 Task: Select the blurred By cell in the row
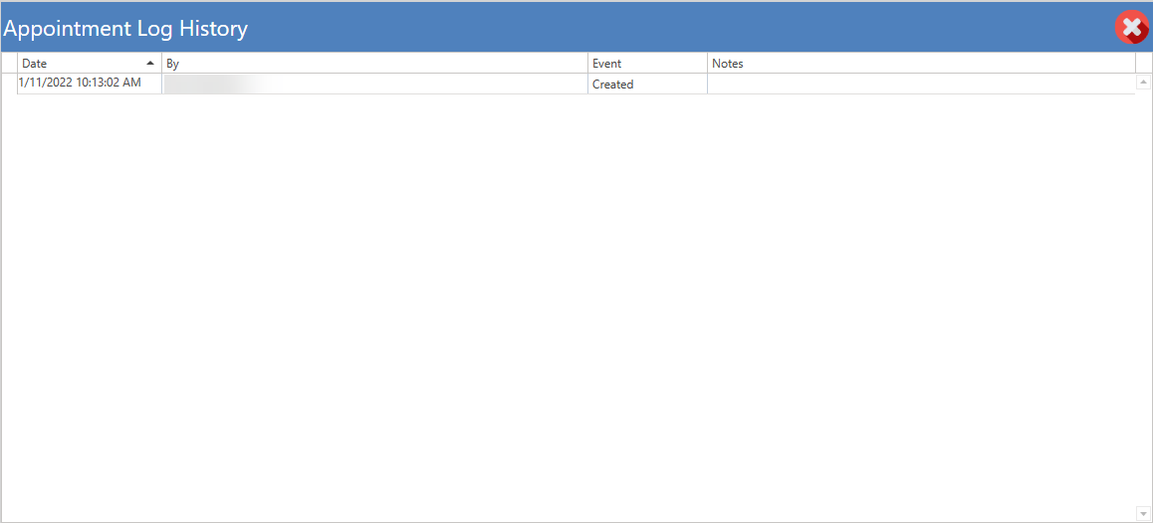374,84
